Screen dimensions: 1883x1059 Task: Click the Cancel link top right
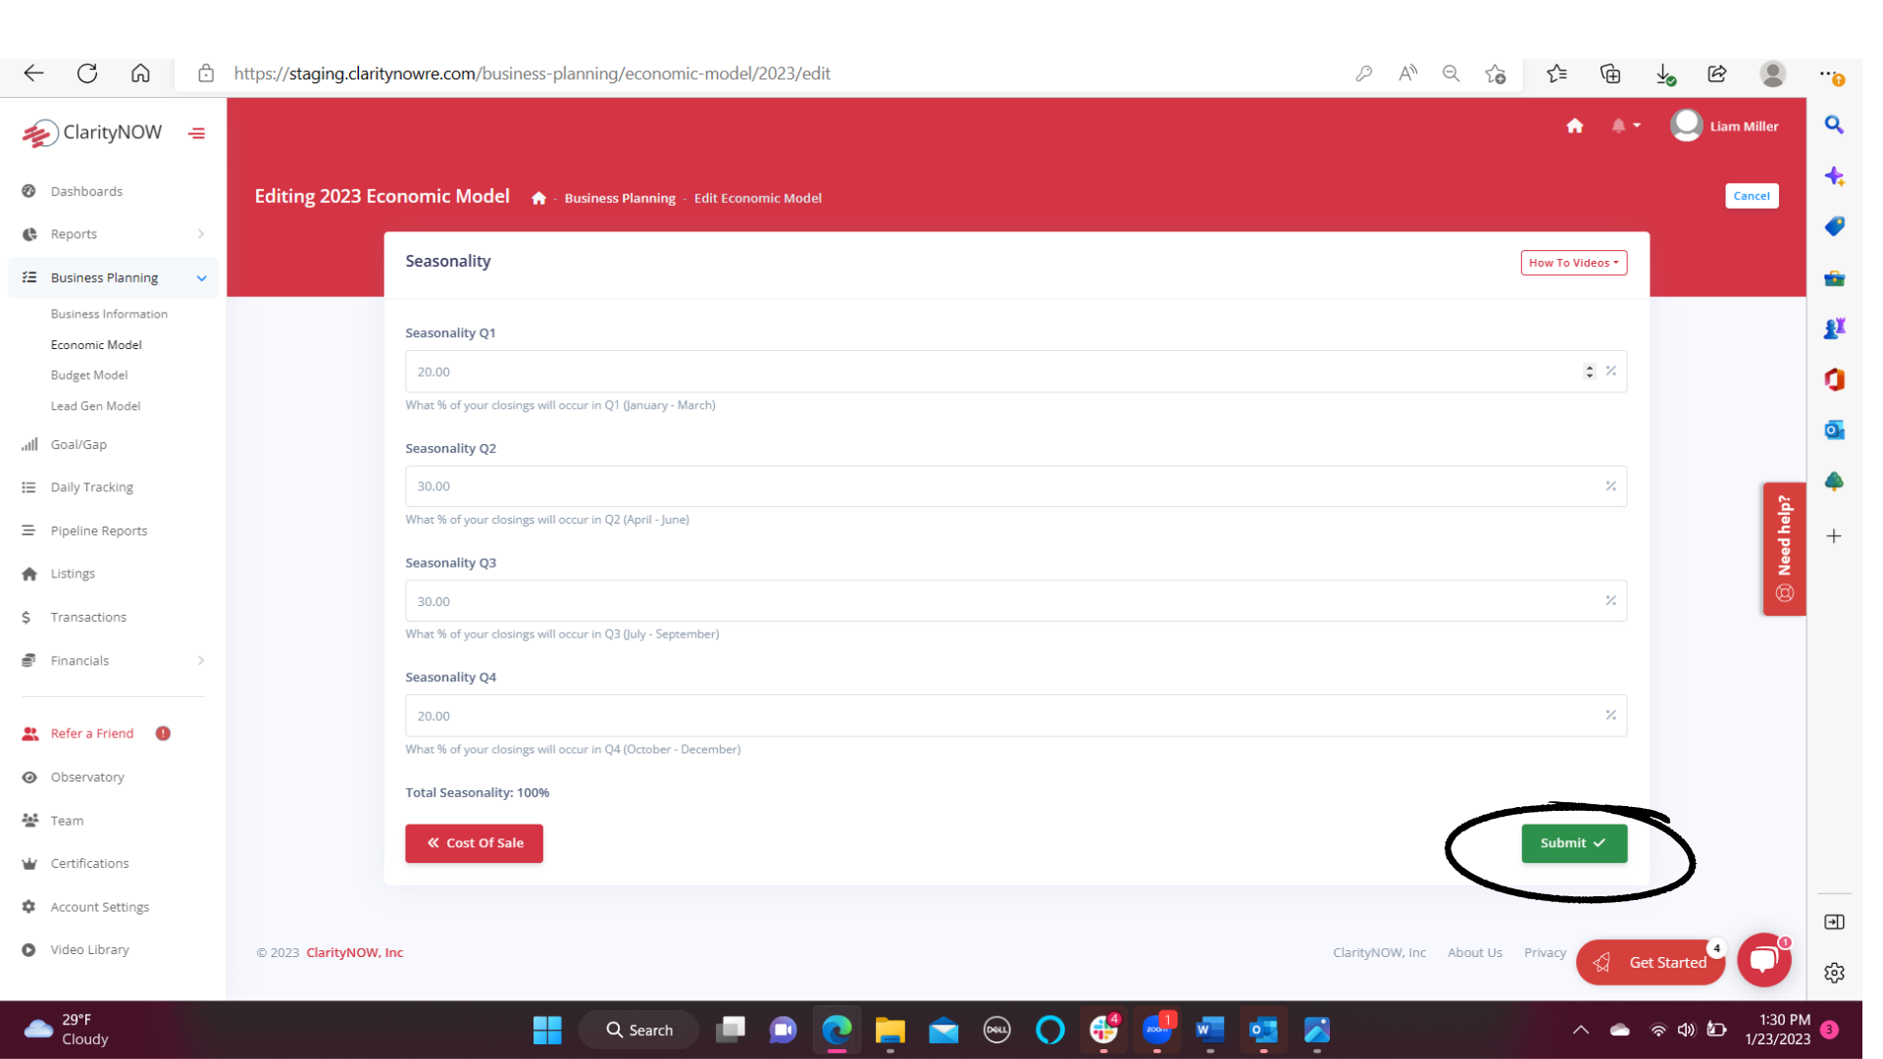(x=1751, y=195)
